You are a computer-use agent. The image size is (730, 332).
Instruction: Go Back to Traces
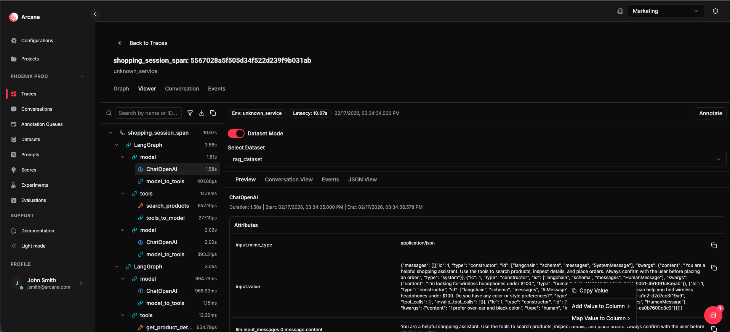[148, 43]
